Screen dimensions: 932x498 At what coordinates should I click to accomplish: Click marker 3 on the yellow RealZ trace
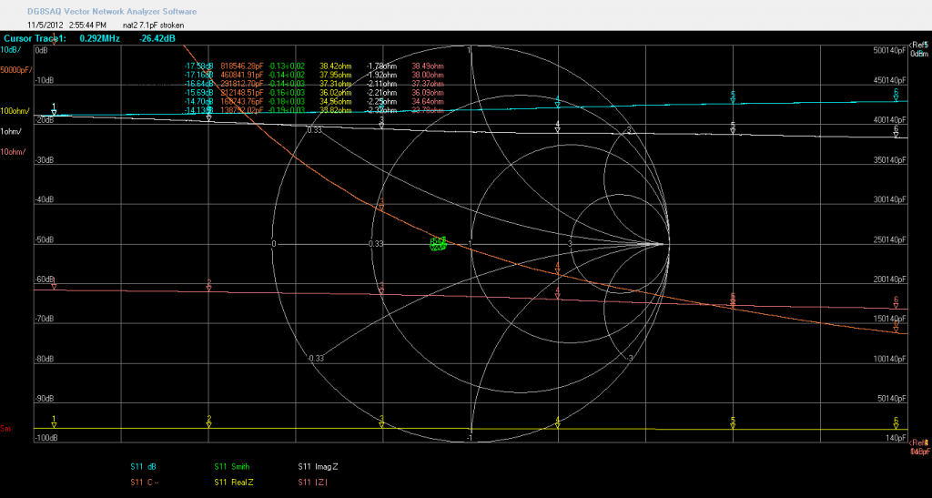pos(381,424)
